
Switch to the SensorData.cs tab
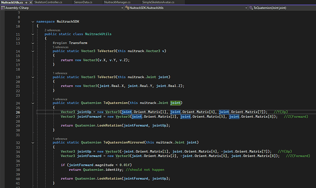(x=84, y=2)
